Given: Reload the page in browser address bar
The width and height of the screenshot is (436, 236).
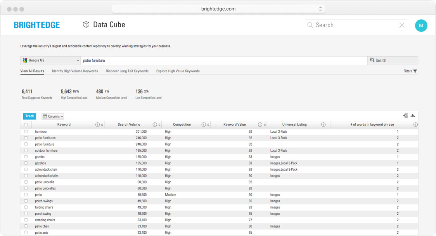Looking at the screenshot, I should 320,9.
